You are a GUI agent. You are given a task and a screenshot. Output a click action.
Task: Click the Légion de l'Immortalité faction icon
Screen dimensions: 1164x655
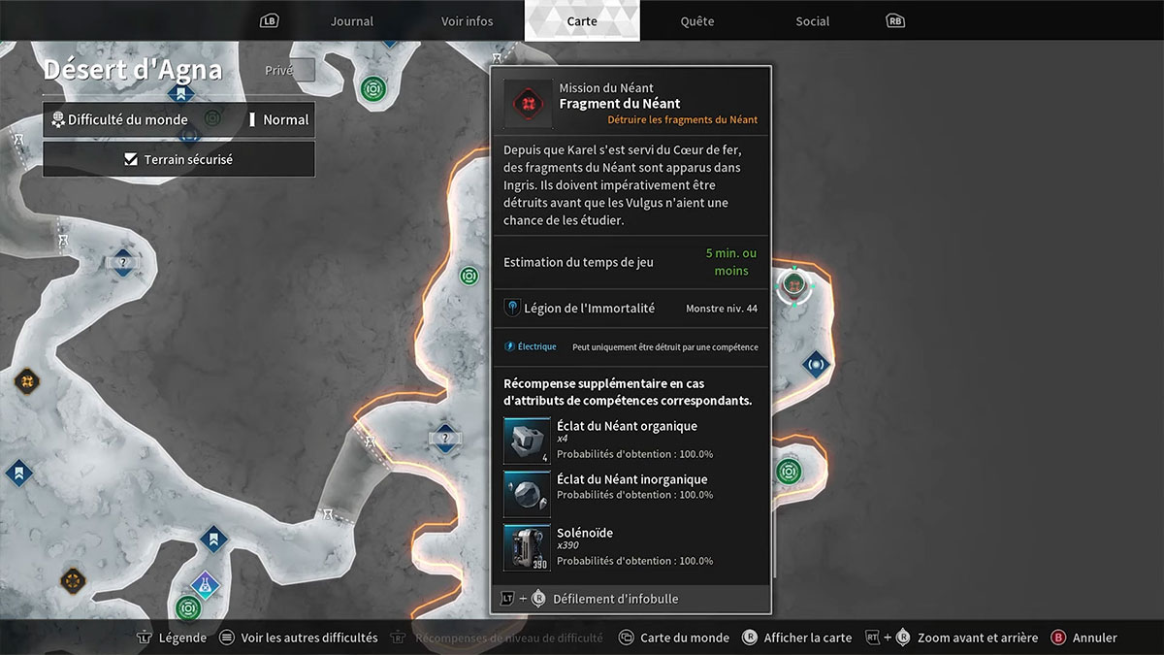(x=513, y=308)
